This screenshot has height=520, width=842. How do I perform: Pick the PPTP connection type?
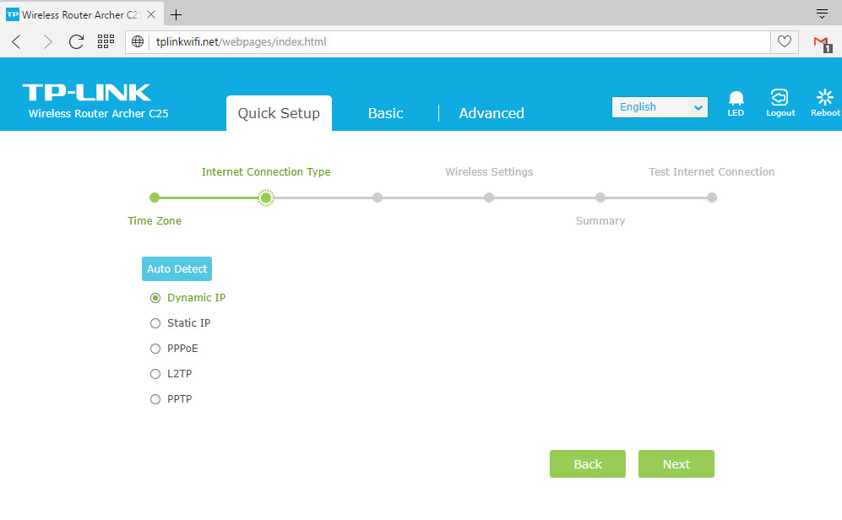[x=155, y=399]
